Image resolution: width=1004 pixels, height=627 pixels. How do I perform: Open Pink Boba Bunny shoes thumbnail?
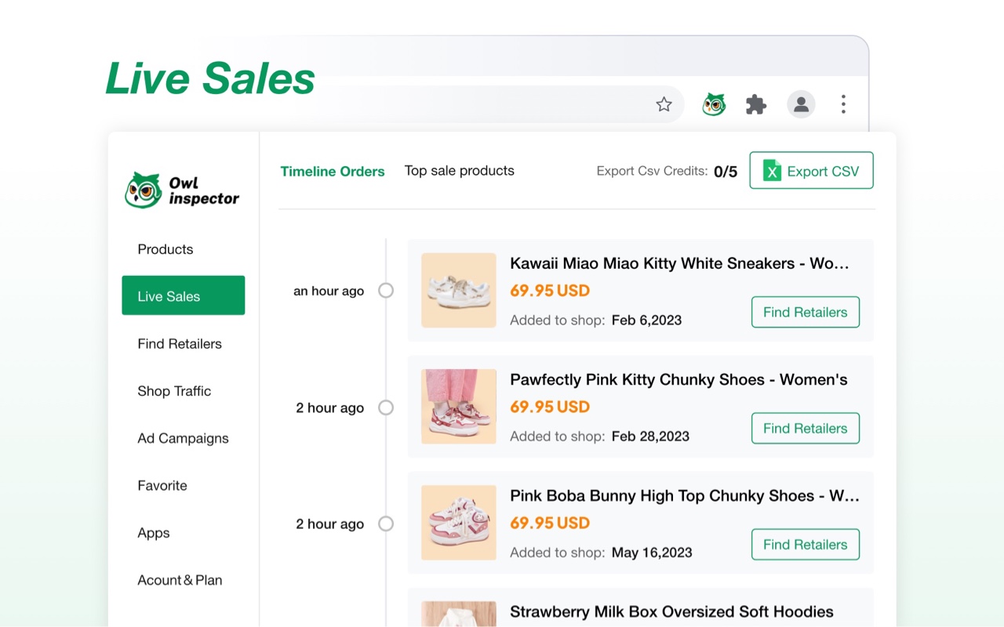coord(459,522)
